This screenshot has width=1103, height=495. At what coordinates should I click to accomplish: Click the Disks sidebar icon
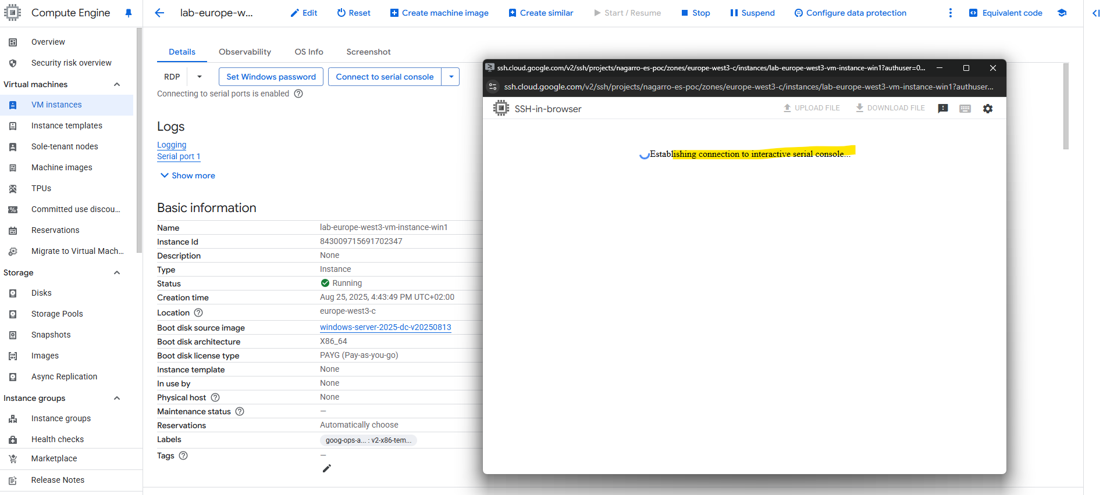click(x=13, y=293)
